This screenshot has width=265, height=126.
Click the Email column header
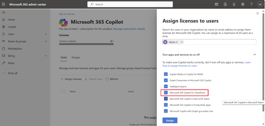tap(131, 91)
